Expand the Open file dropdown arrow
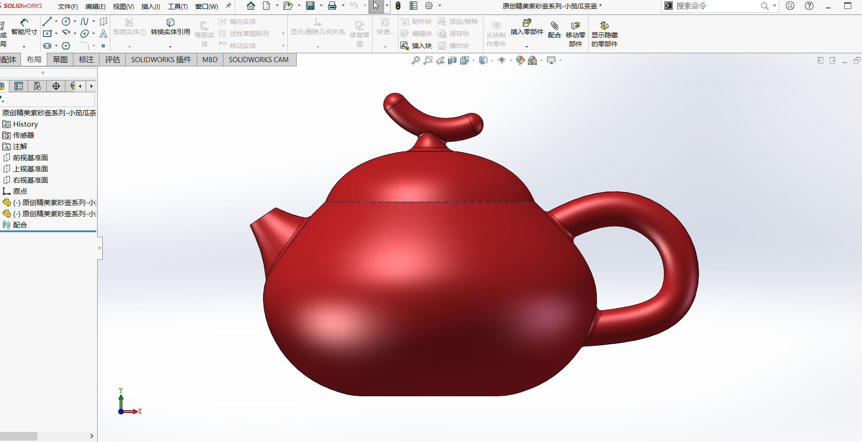This screenshot has height=442, width=862. pyautogui.click(x=299, y=6)
